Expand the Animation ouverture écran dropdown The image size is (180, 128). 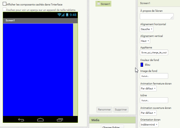[148, 113]
